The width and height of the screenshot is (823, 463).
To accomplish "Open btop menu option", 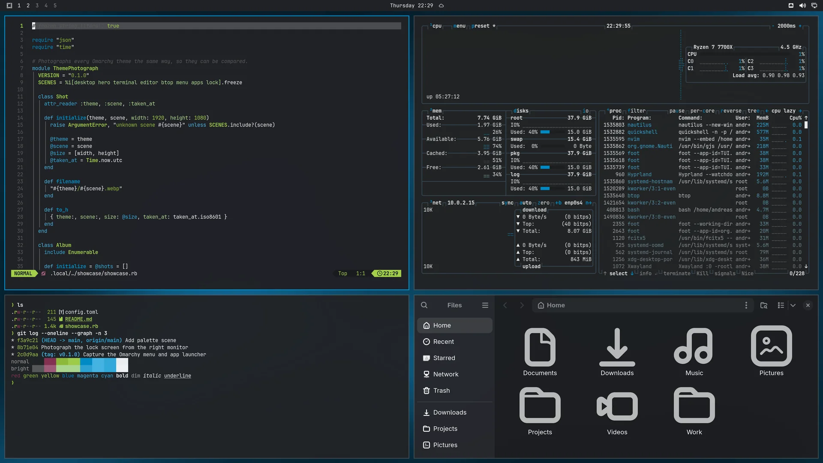I will click(x=460, y=26).
